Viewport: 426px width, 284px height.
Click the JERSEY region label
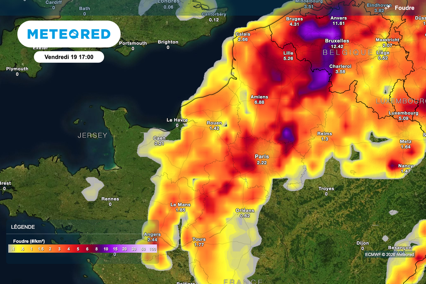(92, 135)
